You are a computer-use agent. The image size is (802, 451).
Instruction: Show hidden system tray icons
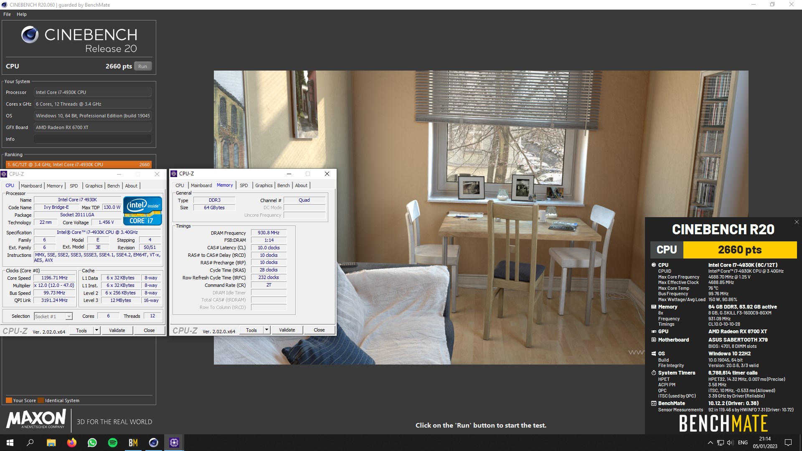(x=710, y=443)
